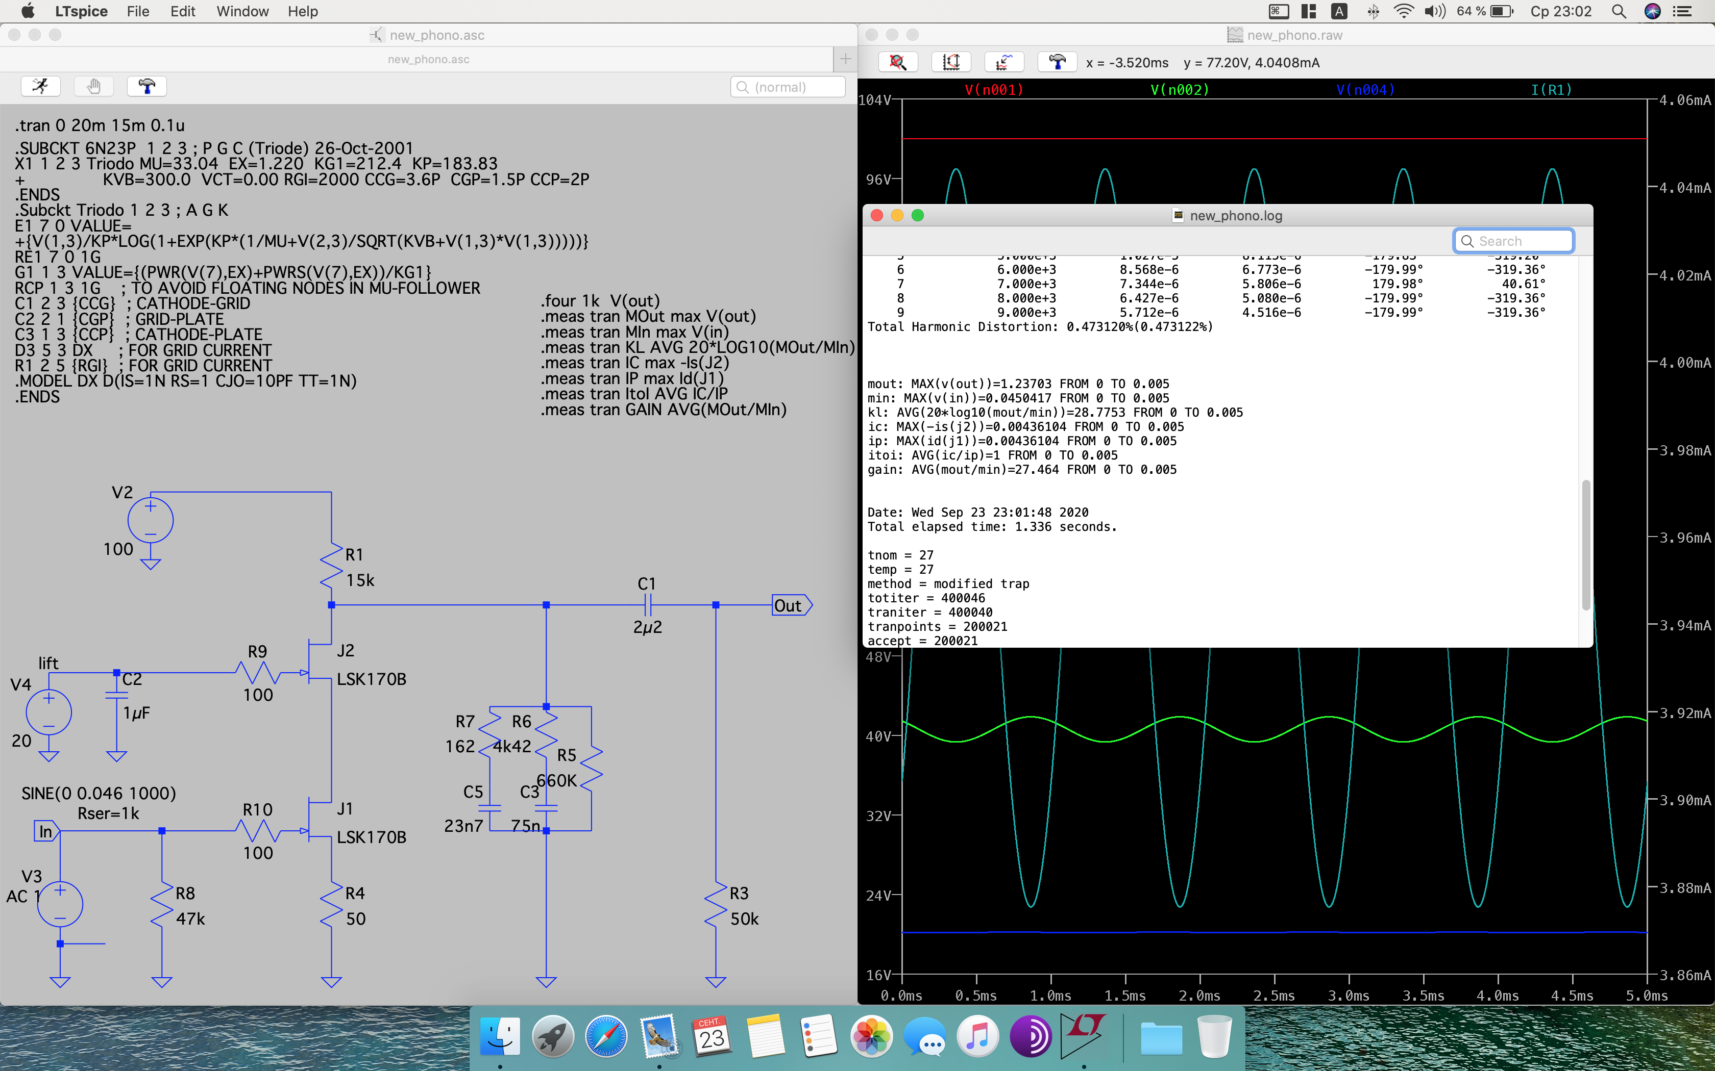Click the pick visible traces icon
Image resolution: width=1715 pixels, height=1071 pixels.
click(x=1003, y=62)
